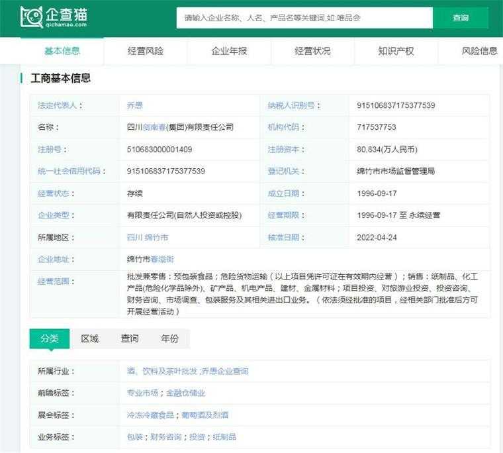503x453 pixels.
Task: Open the 年份 sub-tab
Action: 169,338
